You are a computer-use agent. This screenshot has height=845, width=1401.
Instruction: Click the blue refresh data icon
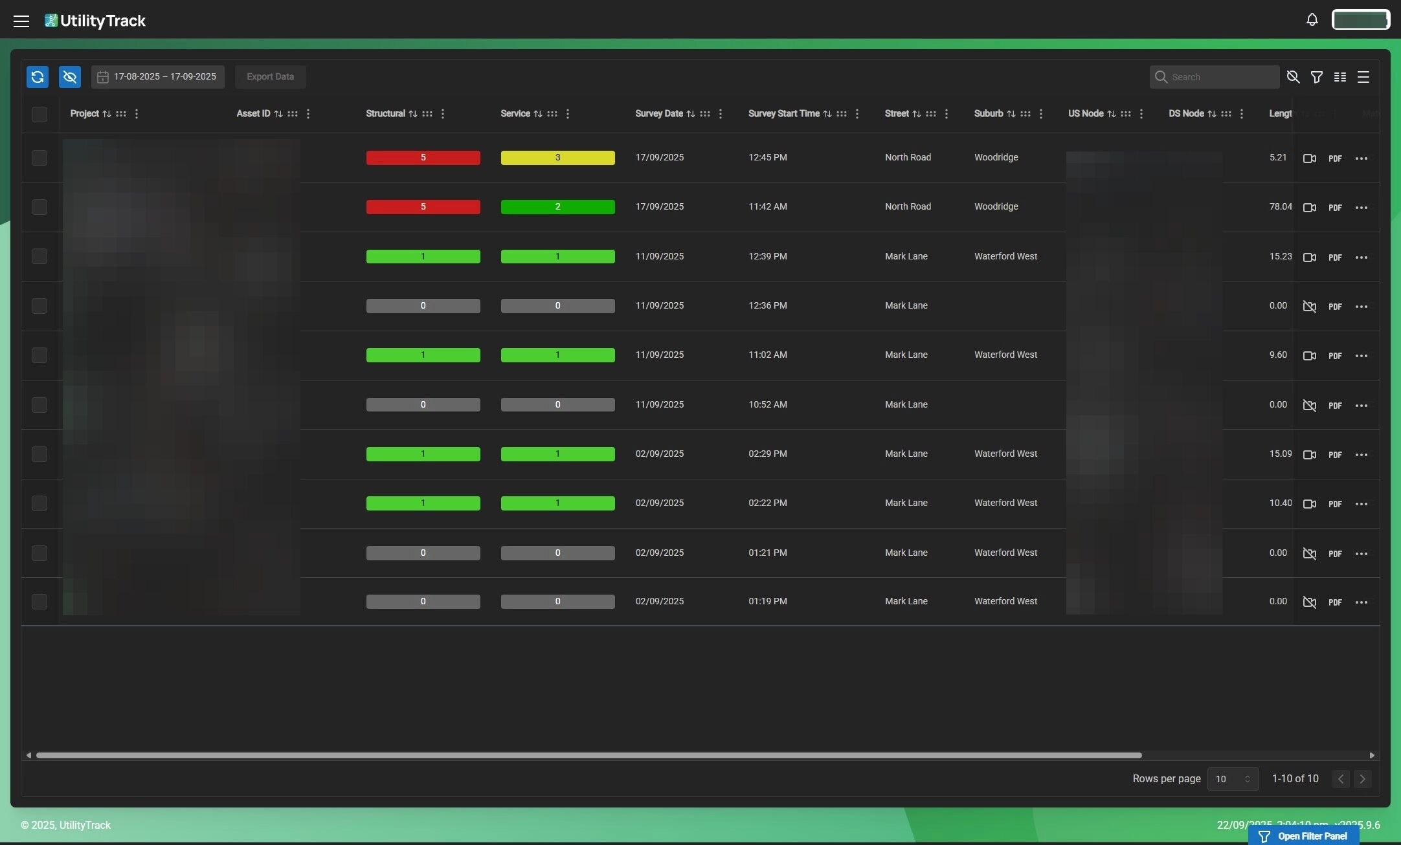tap(38, 77)
